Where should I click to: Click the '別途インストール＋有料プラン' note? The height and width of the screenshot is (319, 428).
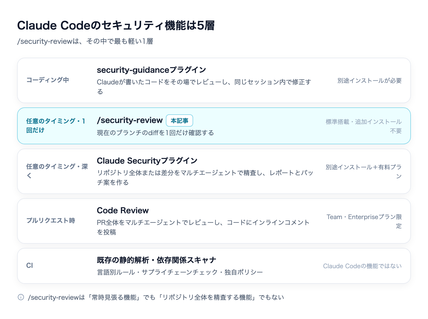click(364, 172)
